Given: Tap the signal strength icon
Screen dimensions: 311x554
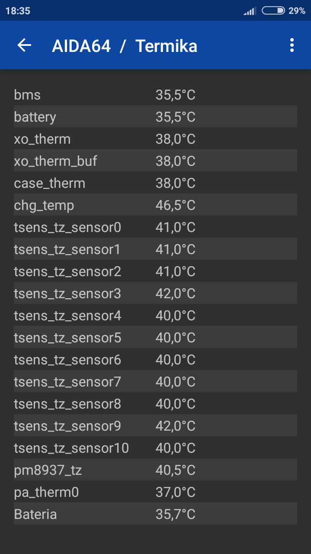Looking at the screenshot, I should coord(249,11).
